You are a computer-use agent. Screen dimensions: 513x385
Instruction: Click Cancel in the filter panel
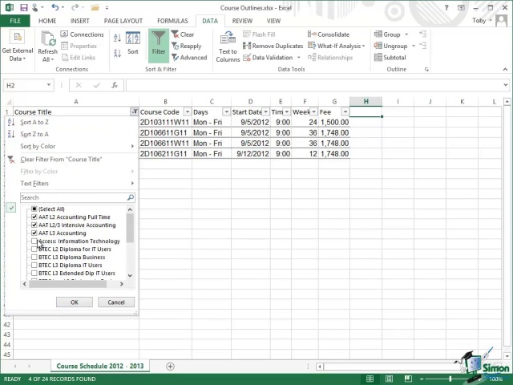(x=116, y=302)
